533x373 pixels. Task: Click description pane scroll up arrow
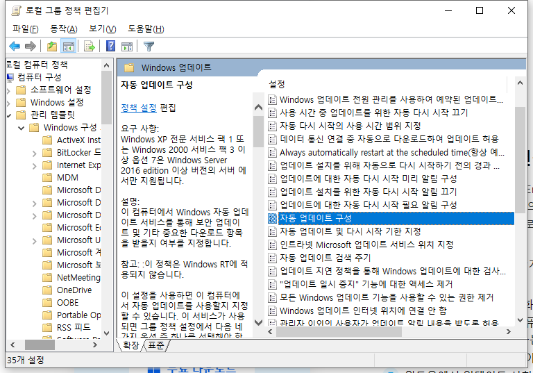[259, 108]
